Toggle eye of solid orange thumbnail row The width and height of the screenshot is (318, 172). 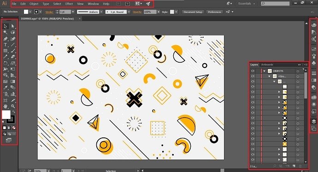[253, 144]
